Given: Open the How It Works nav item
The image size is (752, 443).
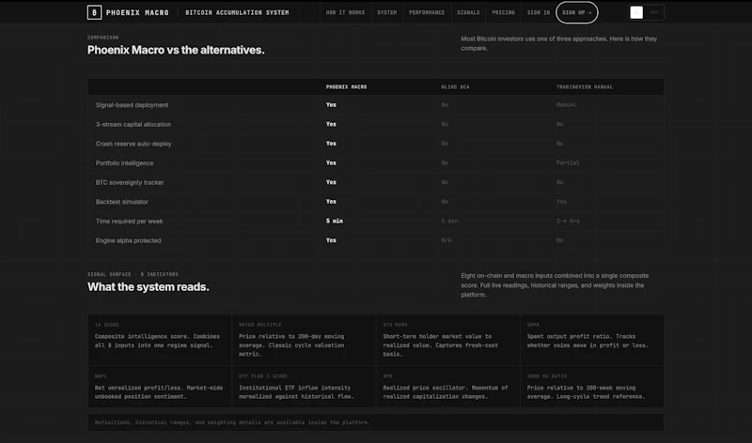Looking at the screenshot, I should [x=345, y=12].
